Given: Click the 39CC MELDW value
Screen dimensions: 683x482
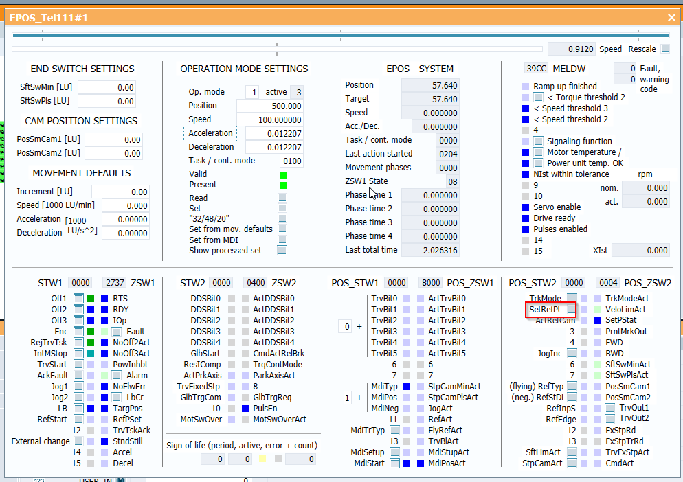Looking at the screenshot, I should coord(536,69).
